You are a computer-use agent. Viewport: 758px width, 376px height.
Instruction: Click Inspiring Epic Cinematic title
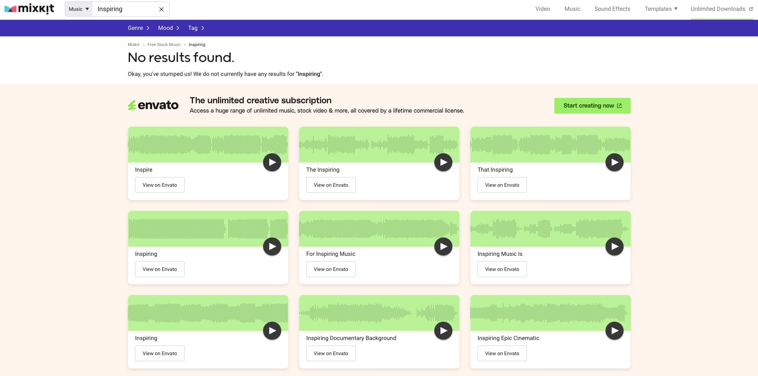tap(508, 338)
